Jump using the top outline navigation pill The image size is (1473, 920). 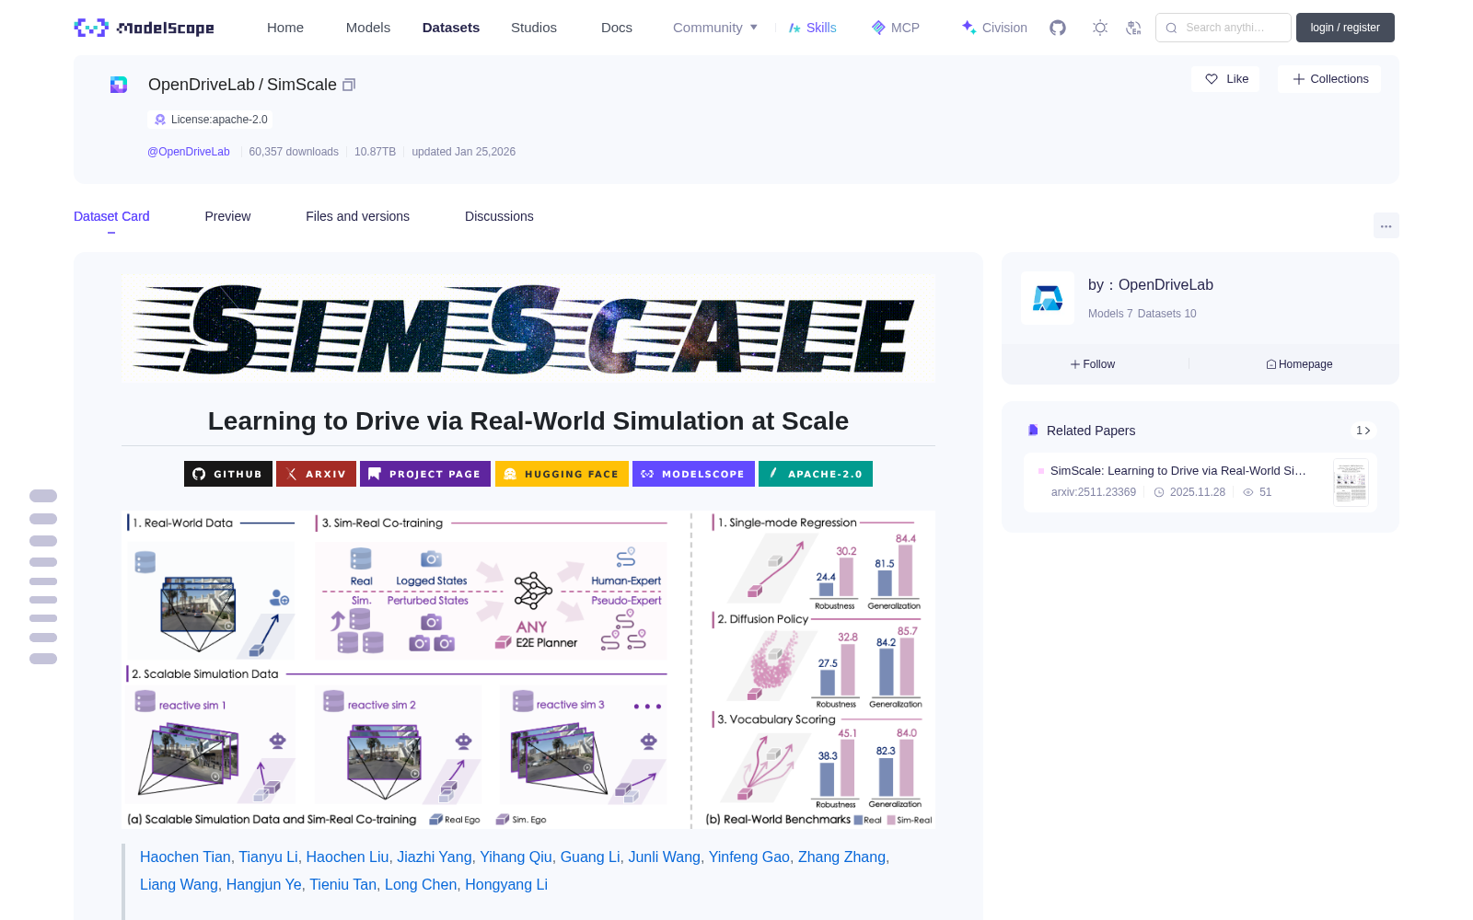pyautogui.click(x=43, y=496)
